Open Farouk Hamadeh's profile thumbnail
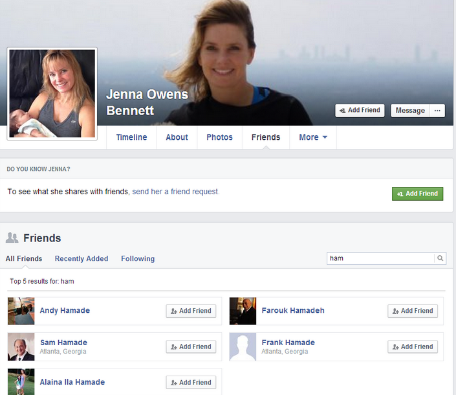Screen dimensions: 456x395 (243, 311)
